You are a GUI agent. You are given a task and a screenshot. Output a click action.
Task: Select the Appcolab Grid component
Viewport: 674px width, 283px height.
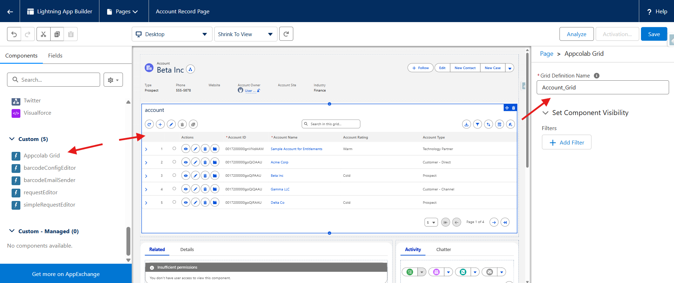click(x=41, y=156)
